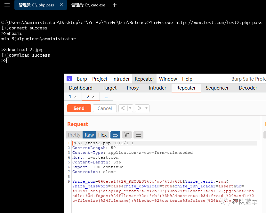Toggle word wrap icon in request editor
This screenshot has height=213, width=266.
pos(115,135)
